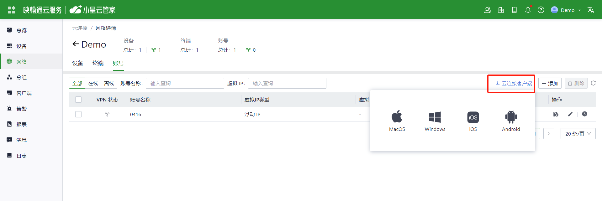
Task: Filter accounts by 在线
Action: pos(93,83)
